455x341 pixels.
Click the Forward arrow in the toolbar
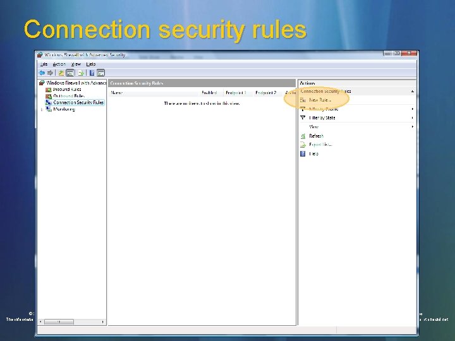coord(50,73)
